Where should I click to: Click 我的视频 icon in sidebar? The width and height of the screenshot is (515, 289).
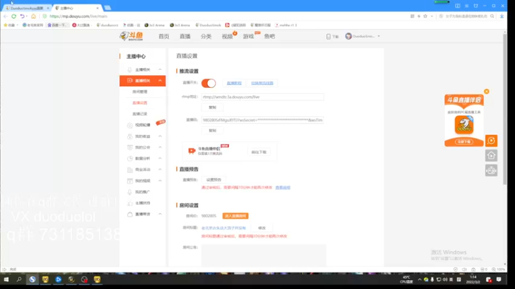(130, 180)
